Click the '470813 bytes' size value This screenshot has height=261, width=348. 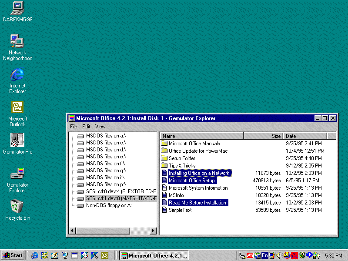point(267,181)
